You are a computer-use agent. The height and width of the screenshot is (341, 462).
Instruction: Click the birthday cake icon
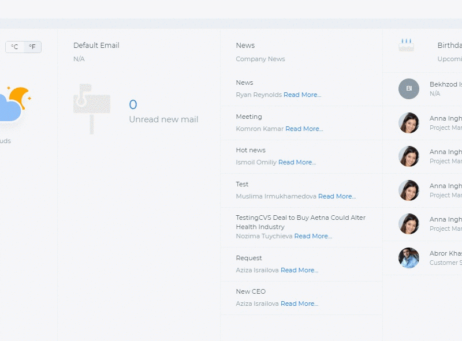(x=407, y=46)
